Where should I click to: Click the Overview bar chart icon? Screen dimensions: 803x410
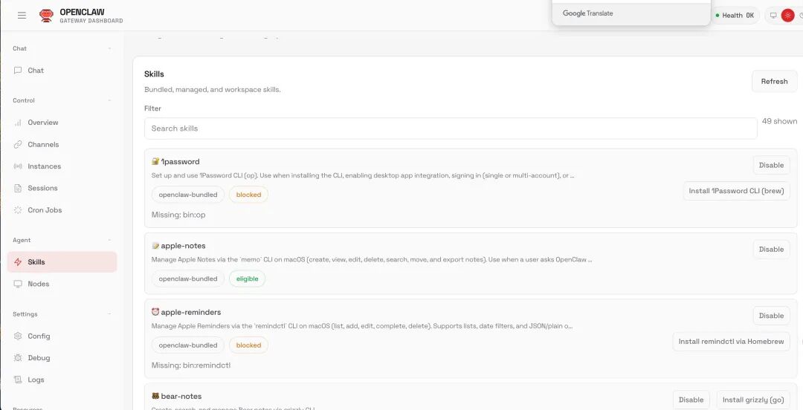coord(18,123)
